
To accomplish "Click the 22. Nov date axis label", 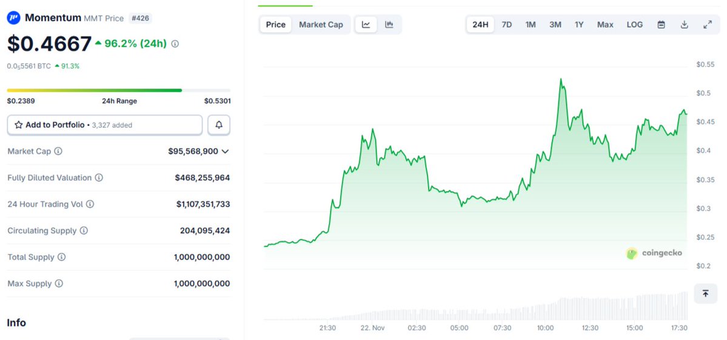I will click(x=372, y=328).
